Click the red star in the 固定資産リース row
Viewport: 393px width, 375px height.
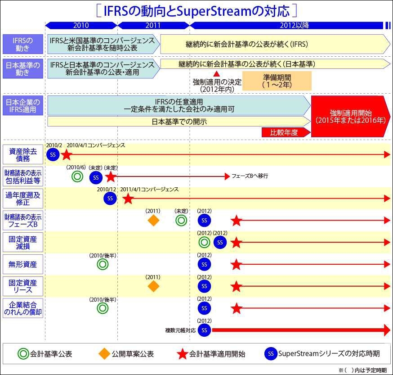point(237,286)
